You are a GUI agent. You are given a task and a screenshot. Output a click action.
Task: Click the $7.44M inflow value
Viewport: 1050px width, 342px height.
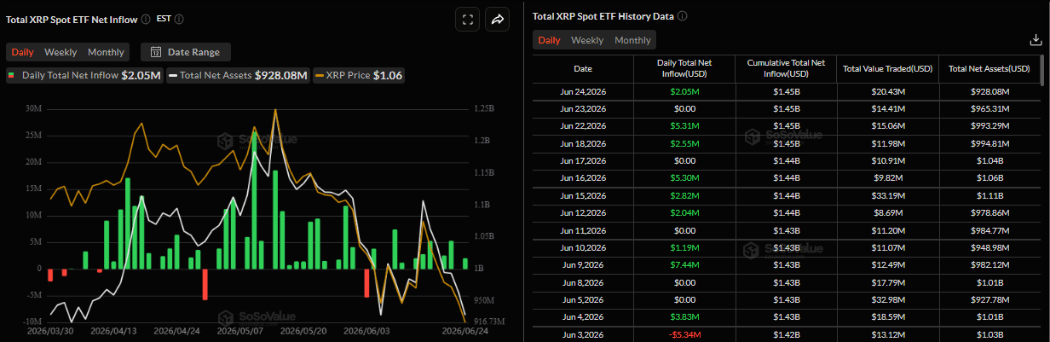click(684, 264)
